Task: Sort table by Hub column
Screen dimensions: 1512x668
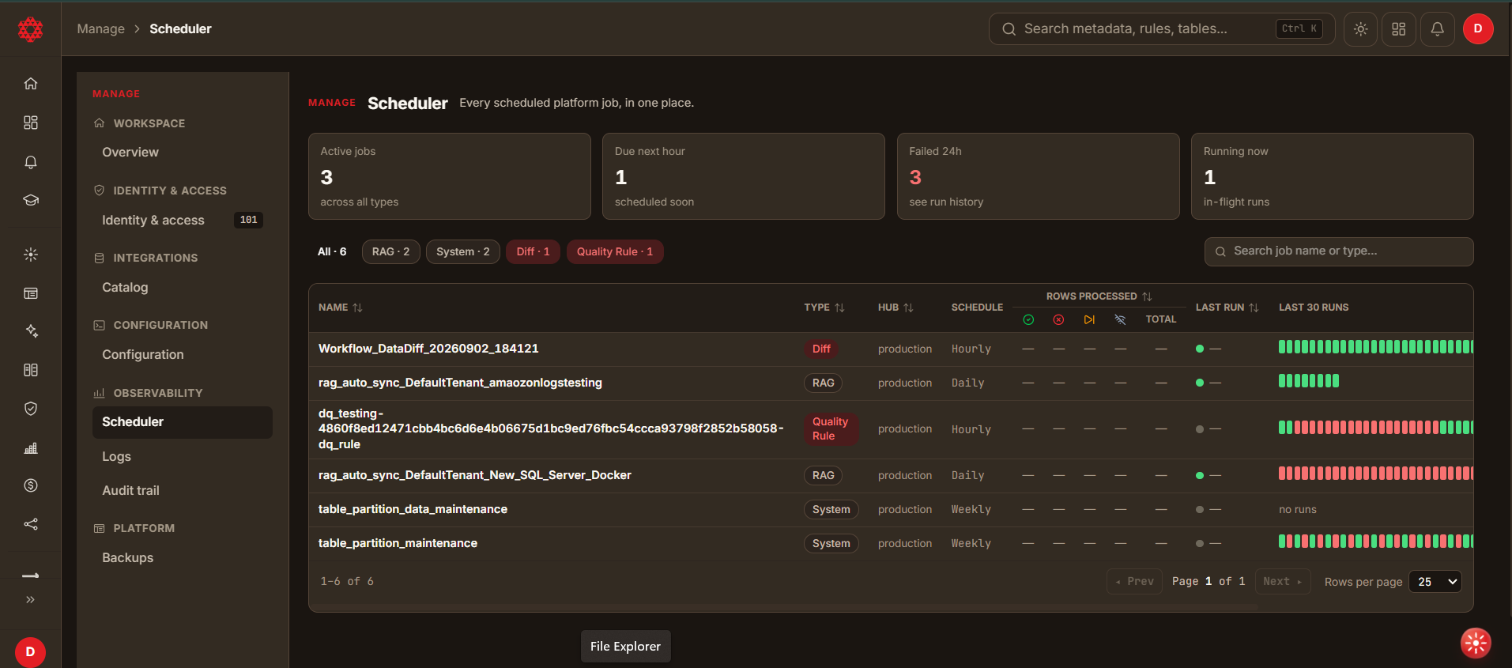Action: pos(896,308)
